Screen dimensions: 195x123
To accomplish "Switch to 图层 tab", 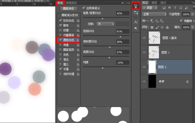I will tap(145, 3).
